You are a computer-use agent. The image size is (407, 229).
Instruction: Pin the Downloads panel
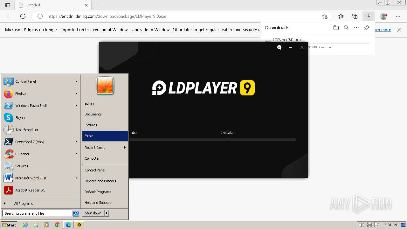pos(367,28)
